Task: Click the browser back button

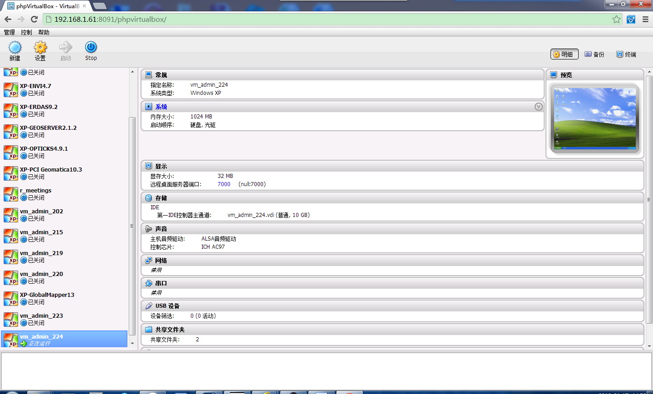Action: pos(8,19)
